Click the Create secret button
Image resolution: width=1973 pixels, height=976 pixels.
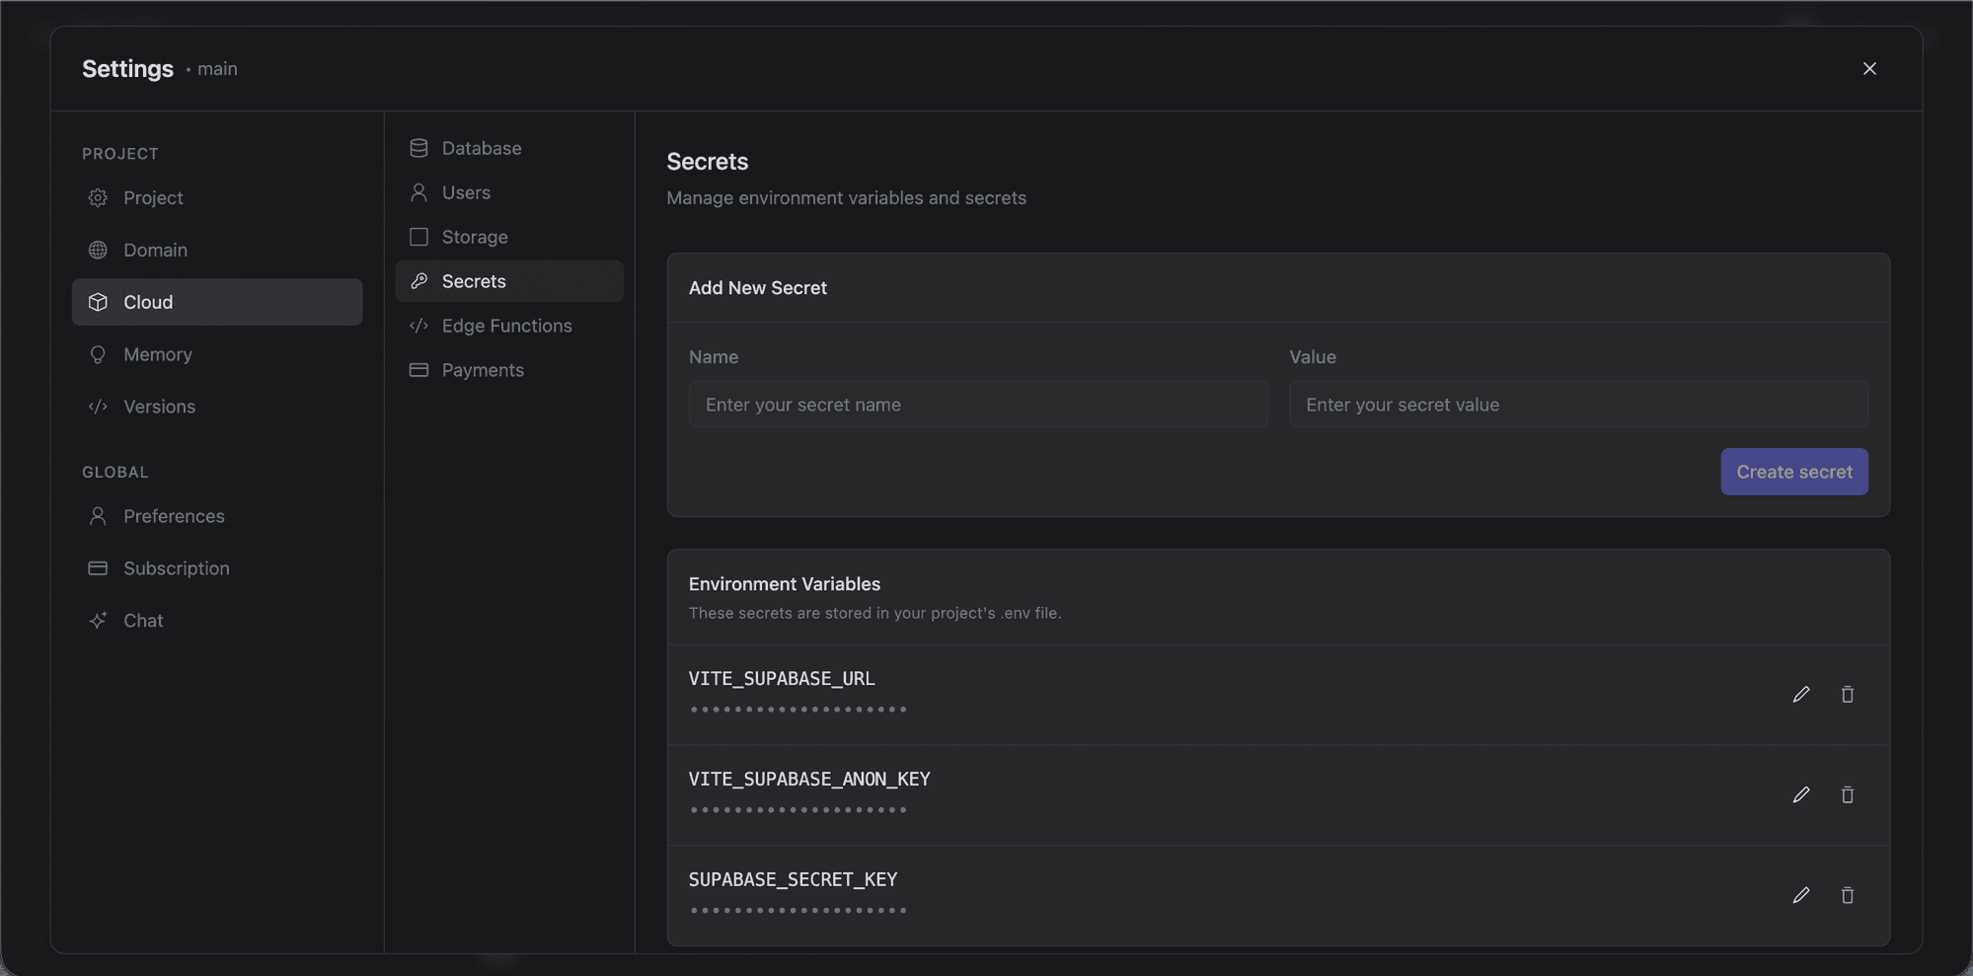(x=1794, y=472)
